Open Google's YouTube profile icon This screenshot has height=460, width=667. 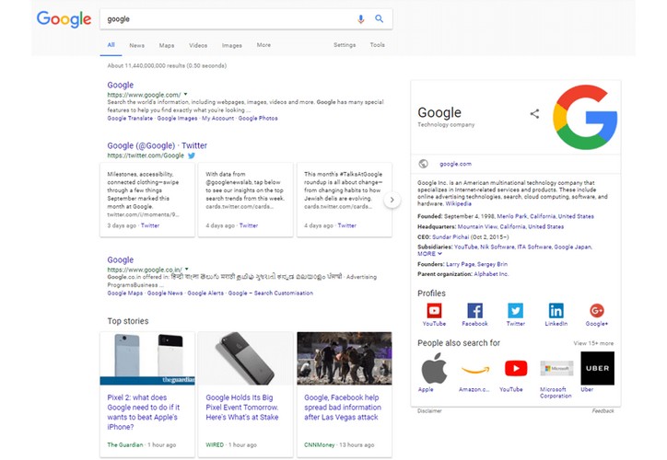pos(434,310)
